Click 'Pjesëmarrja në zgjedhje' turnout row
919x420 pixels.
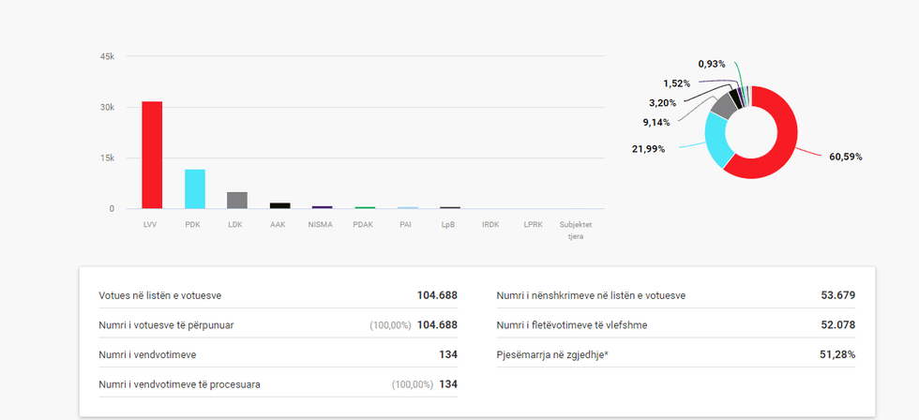tap(675, 354)
